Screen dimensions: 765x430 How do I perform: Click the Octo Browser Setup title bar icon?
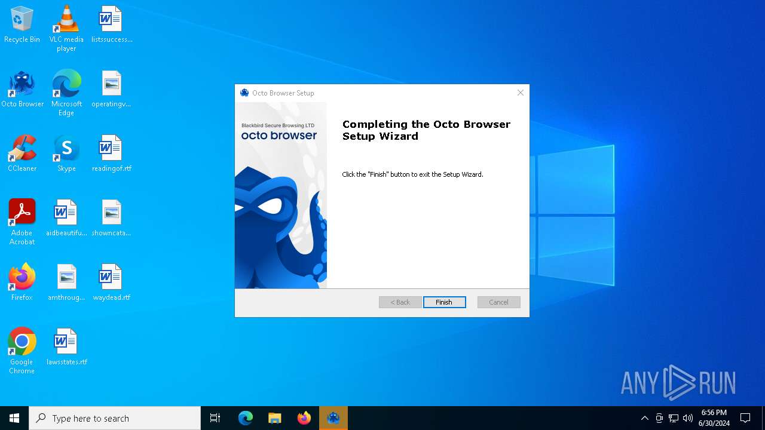tap(244, 93)
